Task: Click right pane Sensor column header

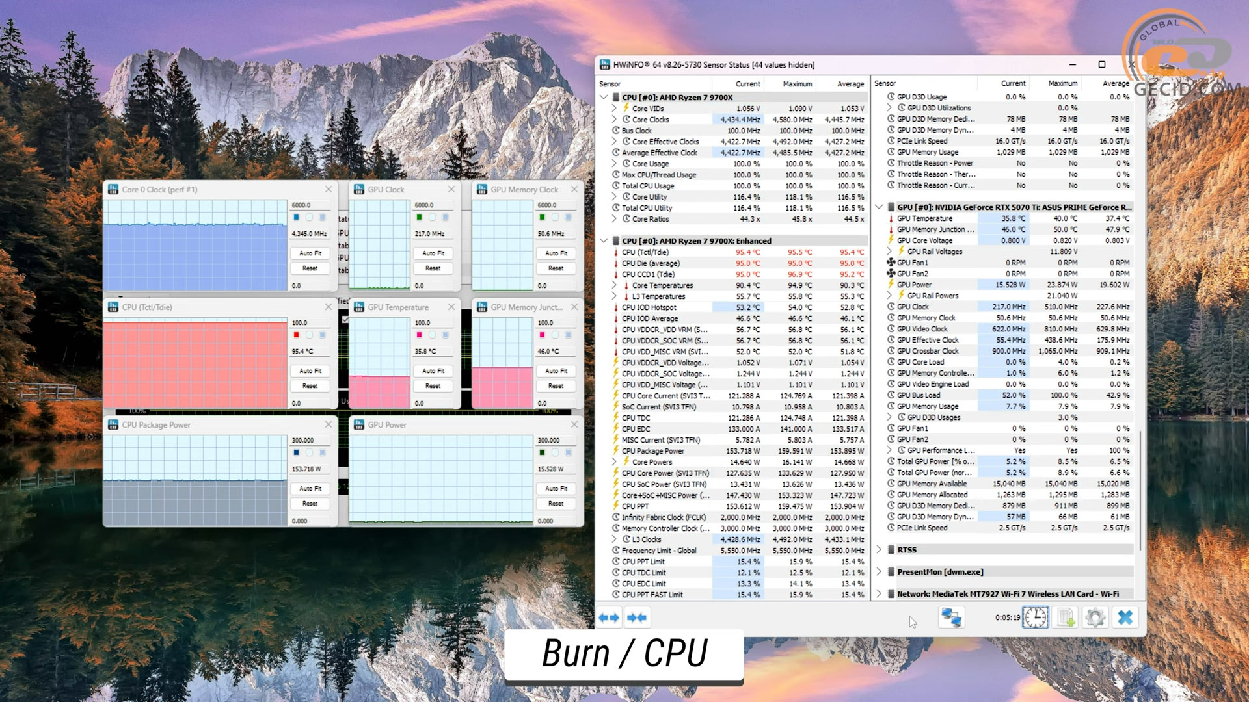Action: (x=924, y=83)
